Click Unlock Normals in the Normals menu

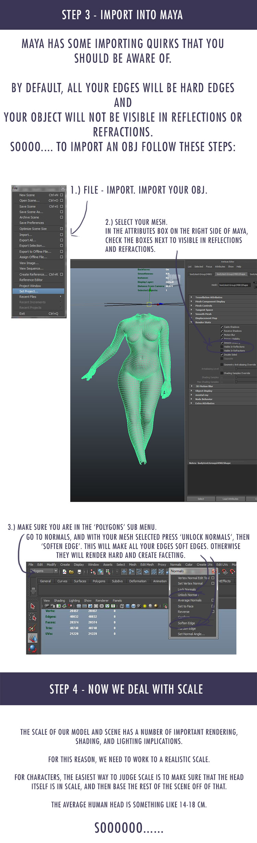188,595
